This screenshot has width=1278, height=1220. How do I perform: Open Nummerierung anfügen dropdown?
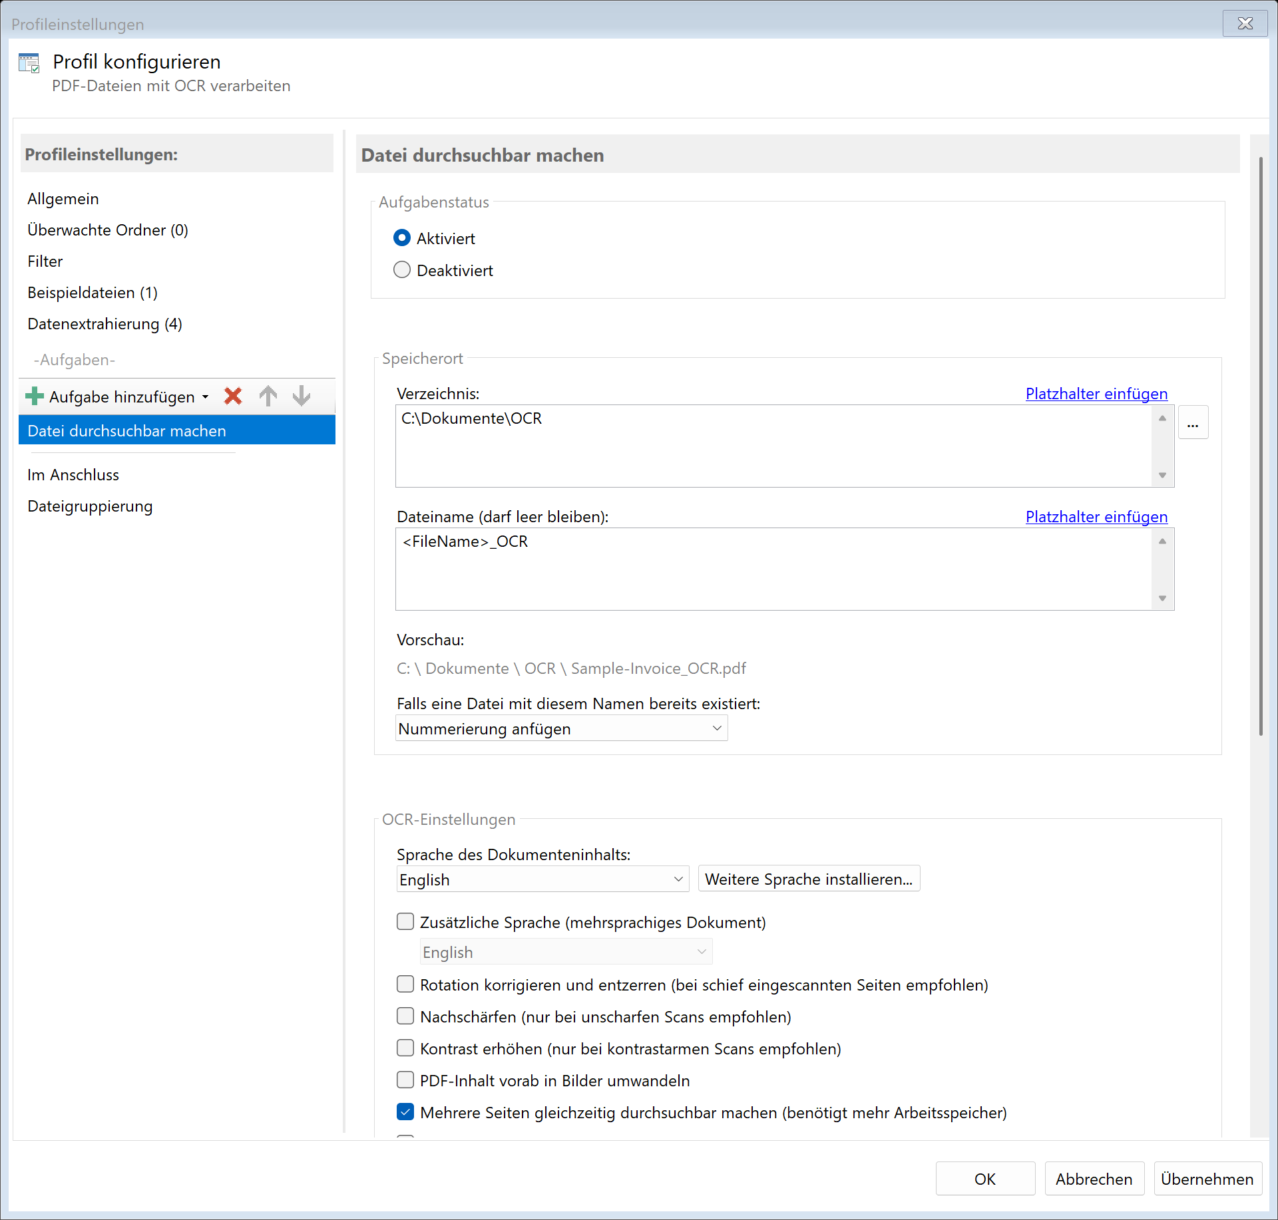561,728
